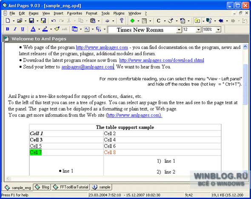Click the green highlighted Cell 7

coord(36,153)
